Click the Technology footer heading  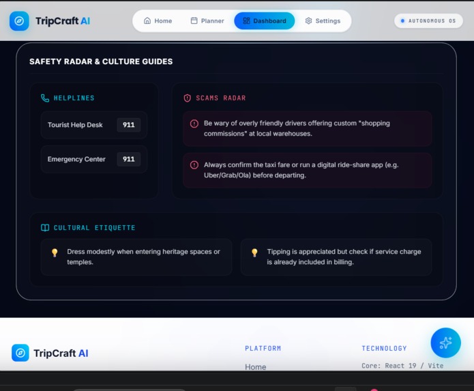[x=384, y=349]
